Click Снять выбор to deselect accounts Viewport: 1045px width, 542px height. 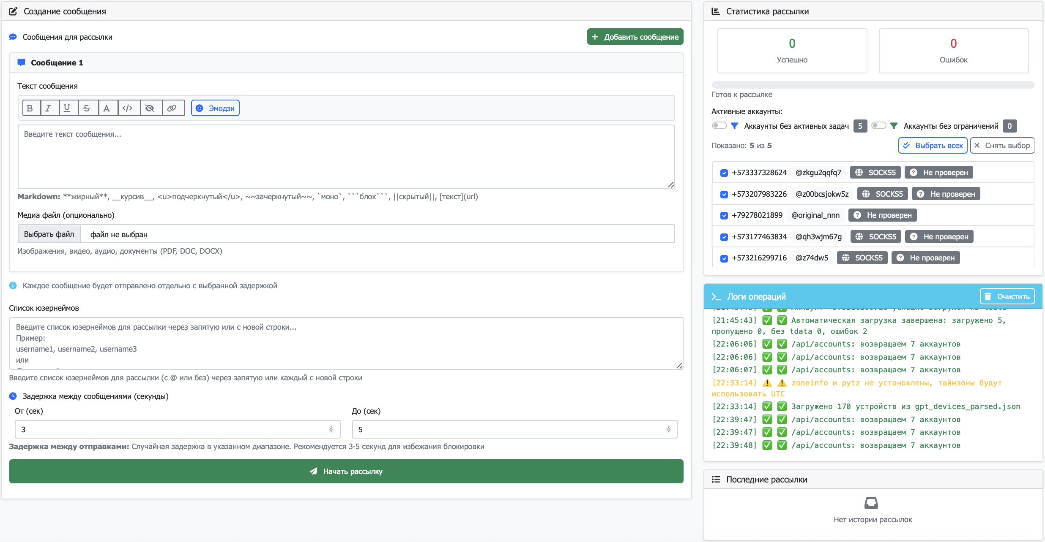(x=1002, y=146)
